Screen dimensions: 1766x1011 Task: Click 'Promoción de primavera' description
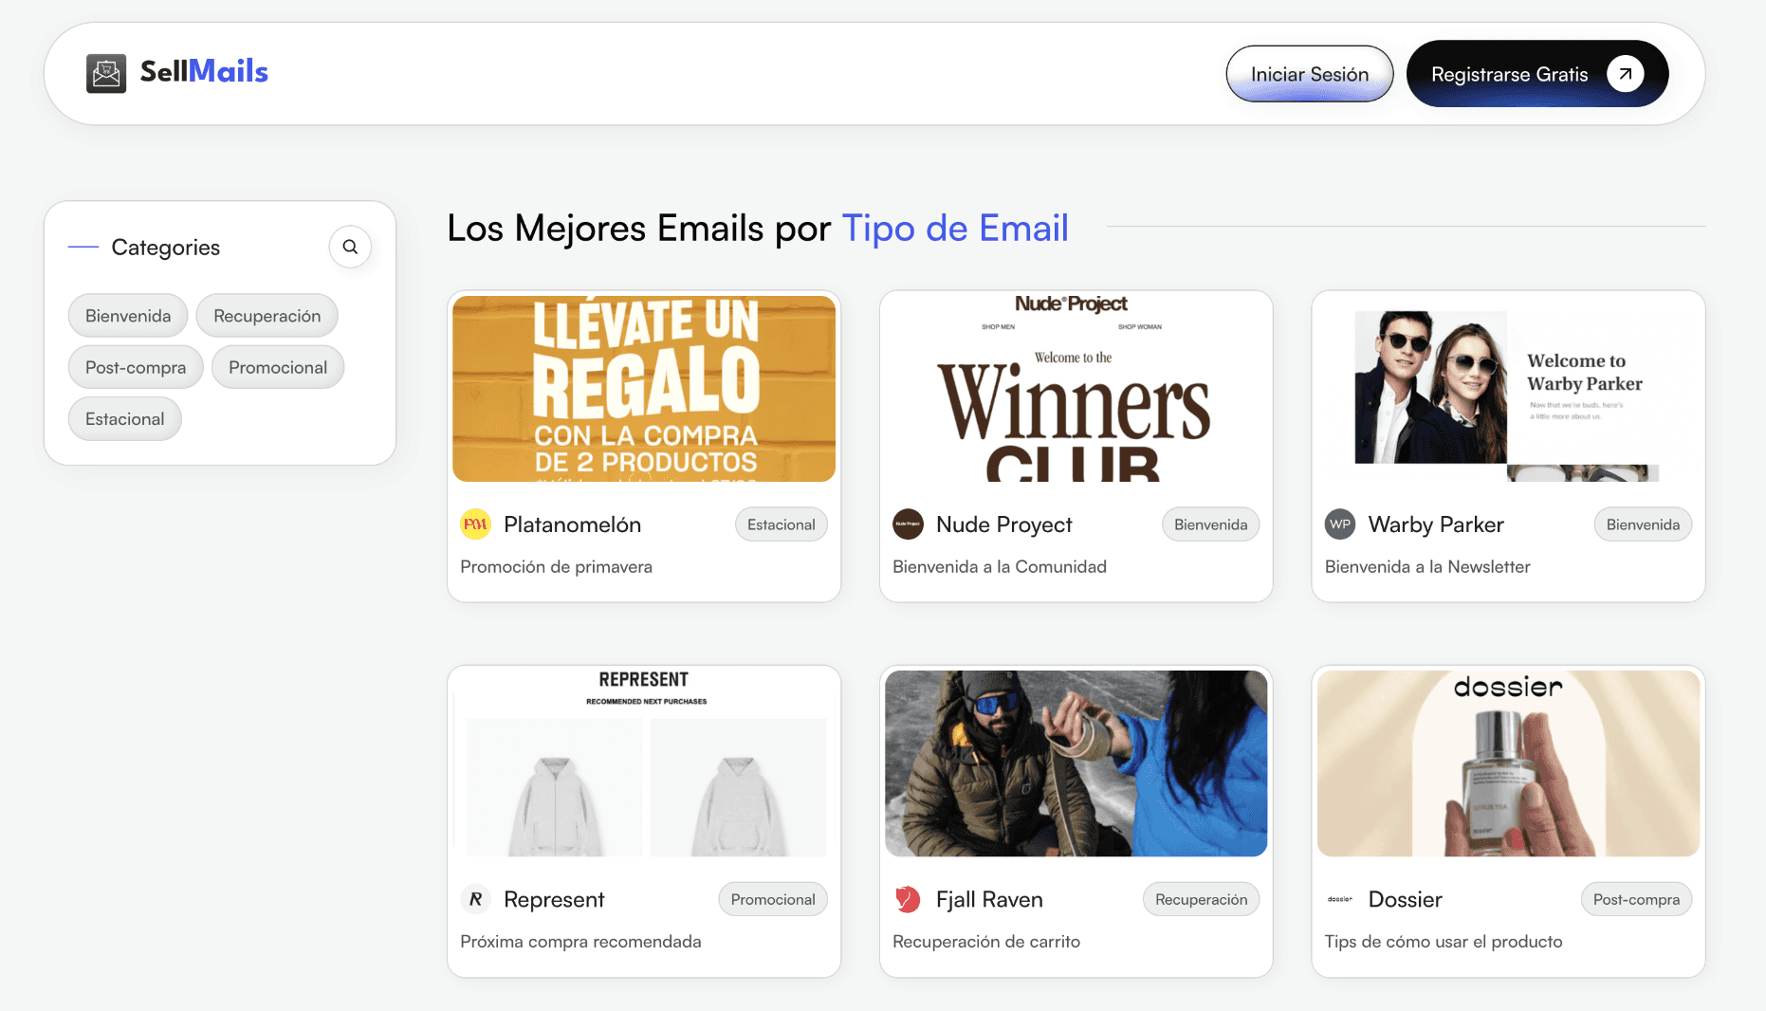point(556,566)
